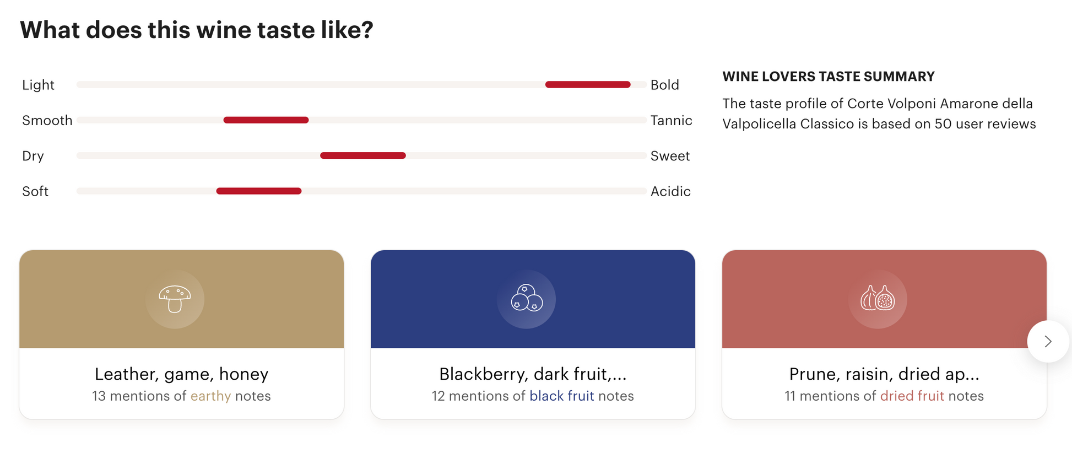1072x453 pixels.
Task: Select the navy black fruit card header
Action: 533,299
